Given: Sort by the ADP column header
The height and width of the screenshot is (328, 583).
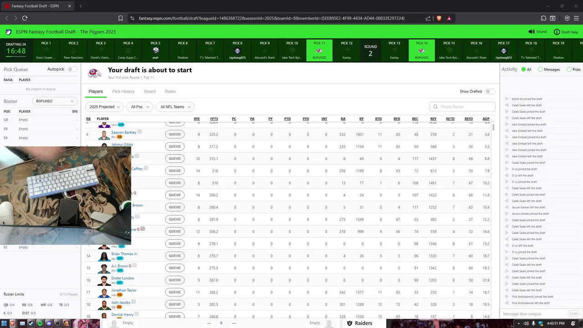Looking at the screenshot, I should tap(486, 119).
